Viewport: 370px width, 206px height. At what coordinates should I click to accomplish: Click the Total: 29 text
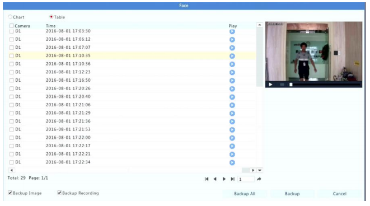[17, 178]
